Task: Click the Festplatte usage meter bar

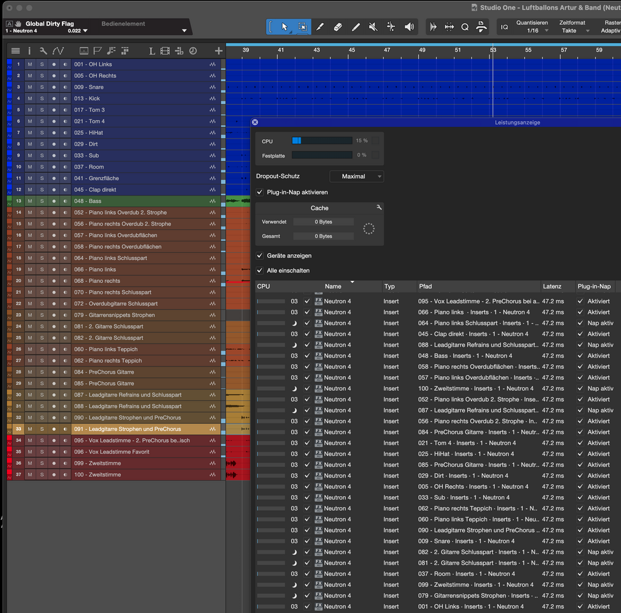Action: [322, 155]
